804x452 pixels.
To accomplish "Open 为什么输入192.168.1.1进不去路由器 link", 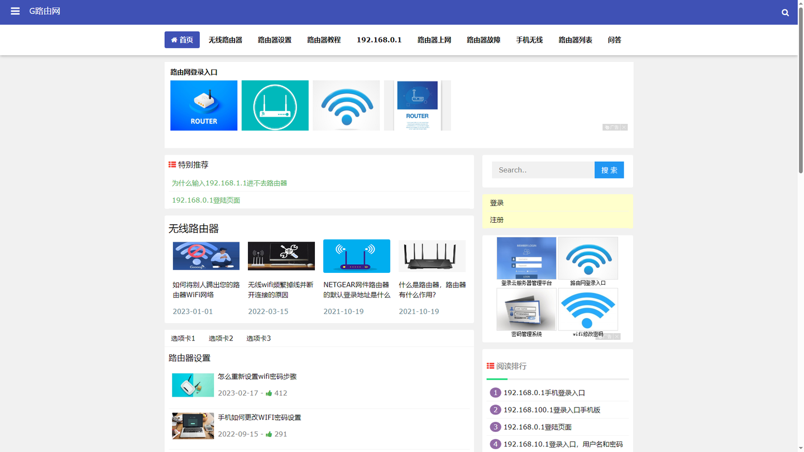I will pyautogui.click(x=229, y=183).
